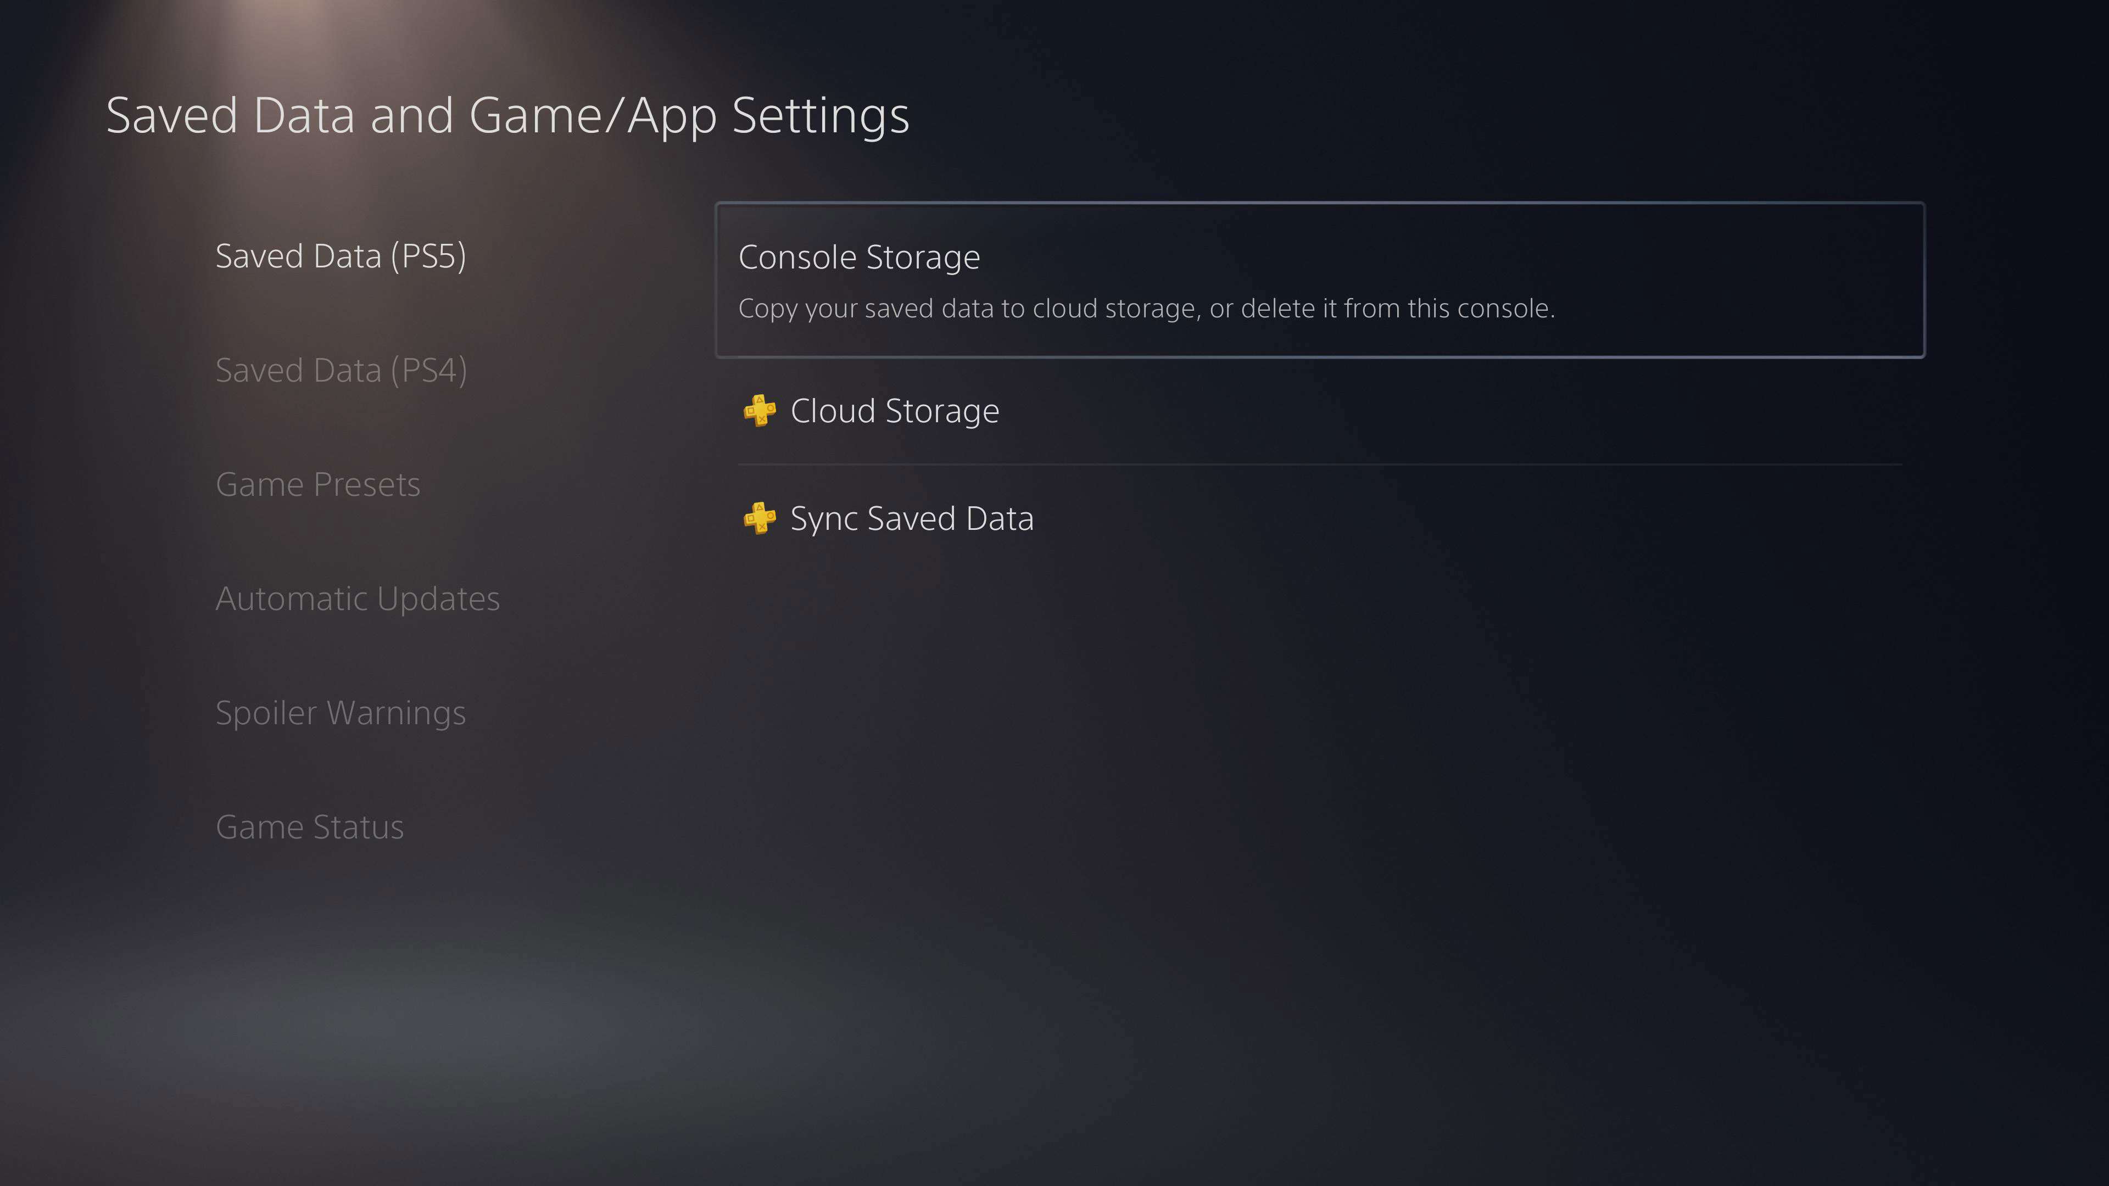Screen dimensions: 2109x1186
Task: Open the highlighted Console Storage panel
Action: (1319, 280)
